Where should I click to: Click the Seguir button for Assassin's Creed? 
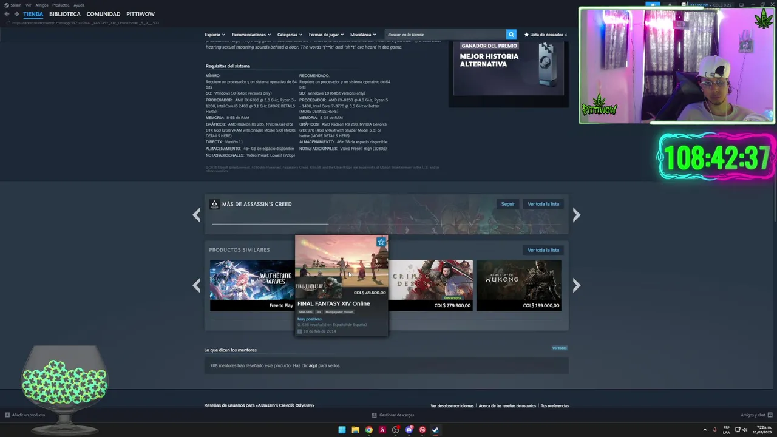click(507, 204)
